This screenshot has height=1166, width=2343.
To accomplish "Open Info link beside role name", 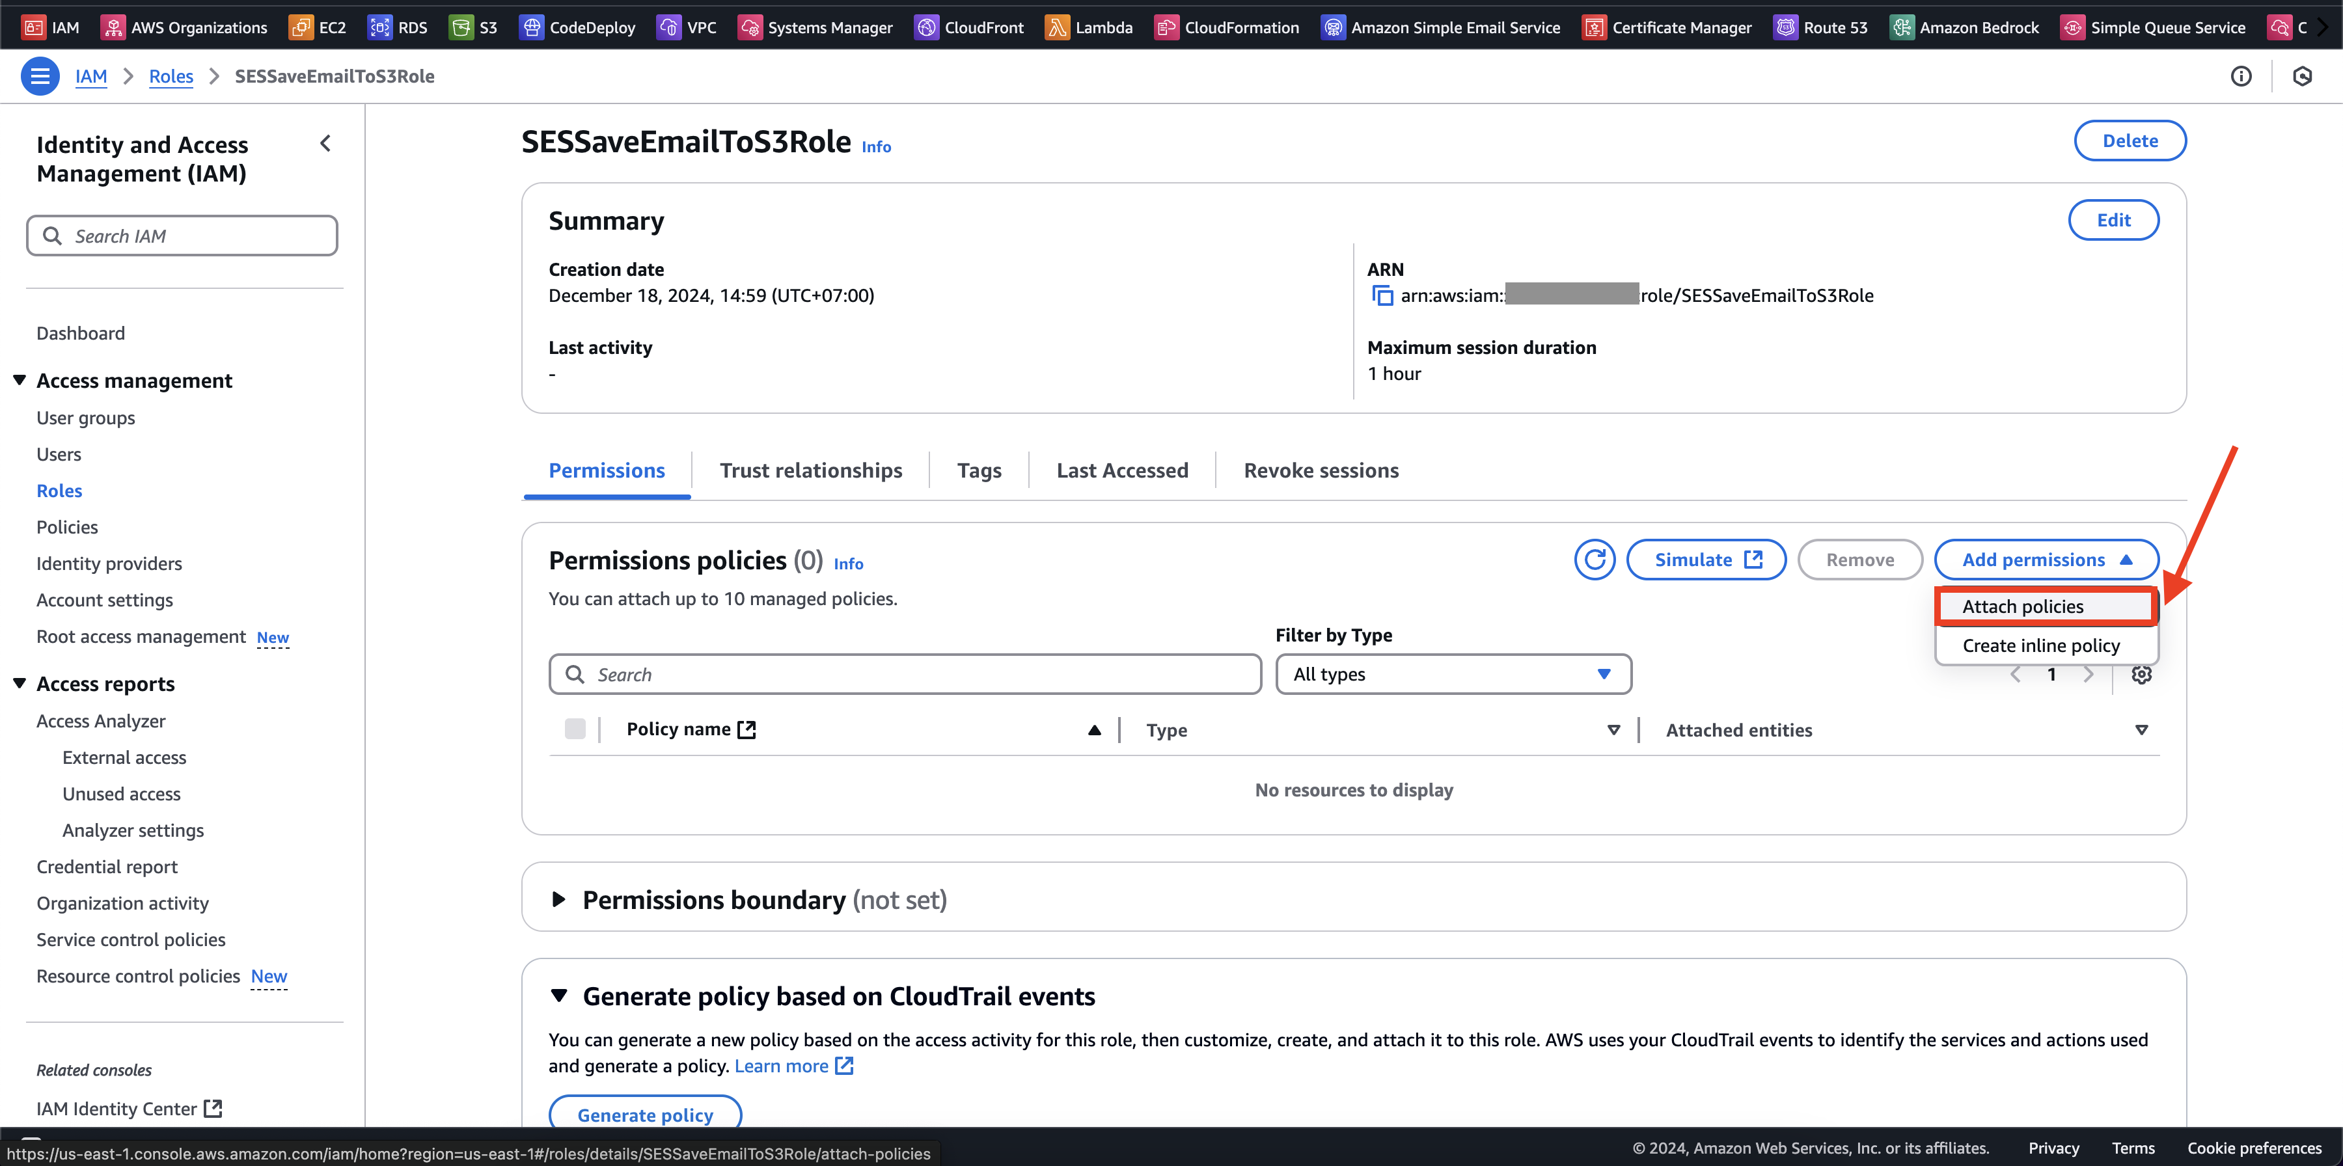I will tap(876, 146).
